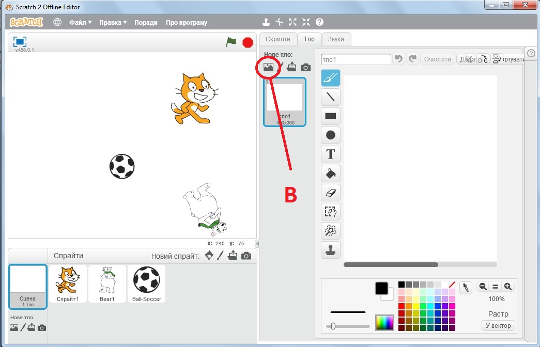Reset paint canvas zoom to 100%

[x=495, y=287]
